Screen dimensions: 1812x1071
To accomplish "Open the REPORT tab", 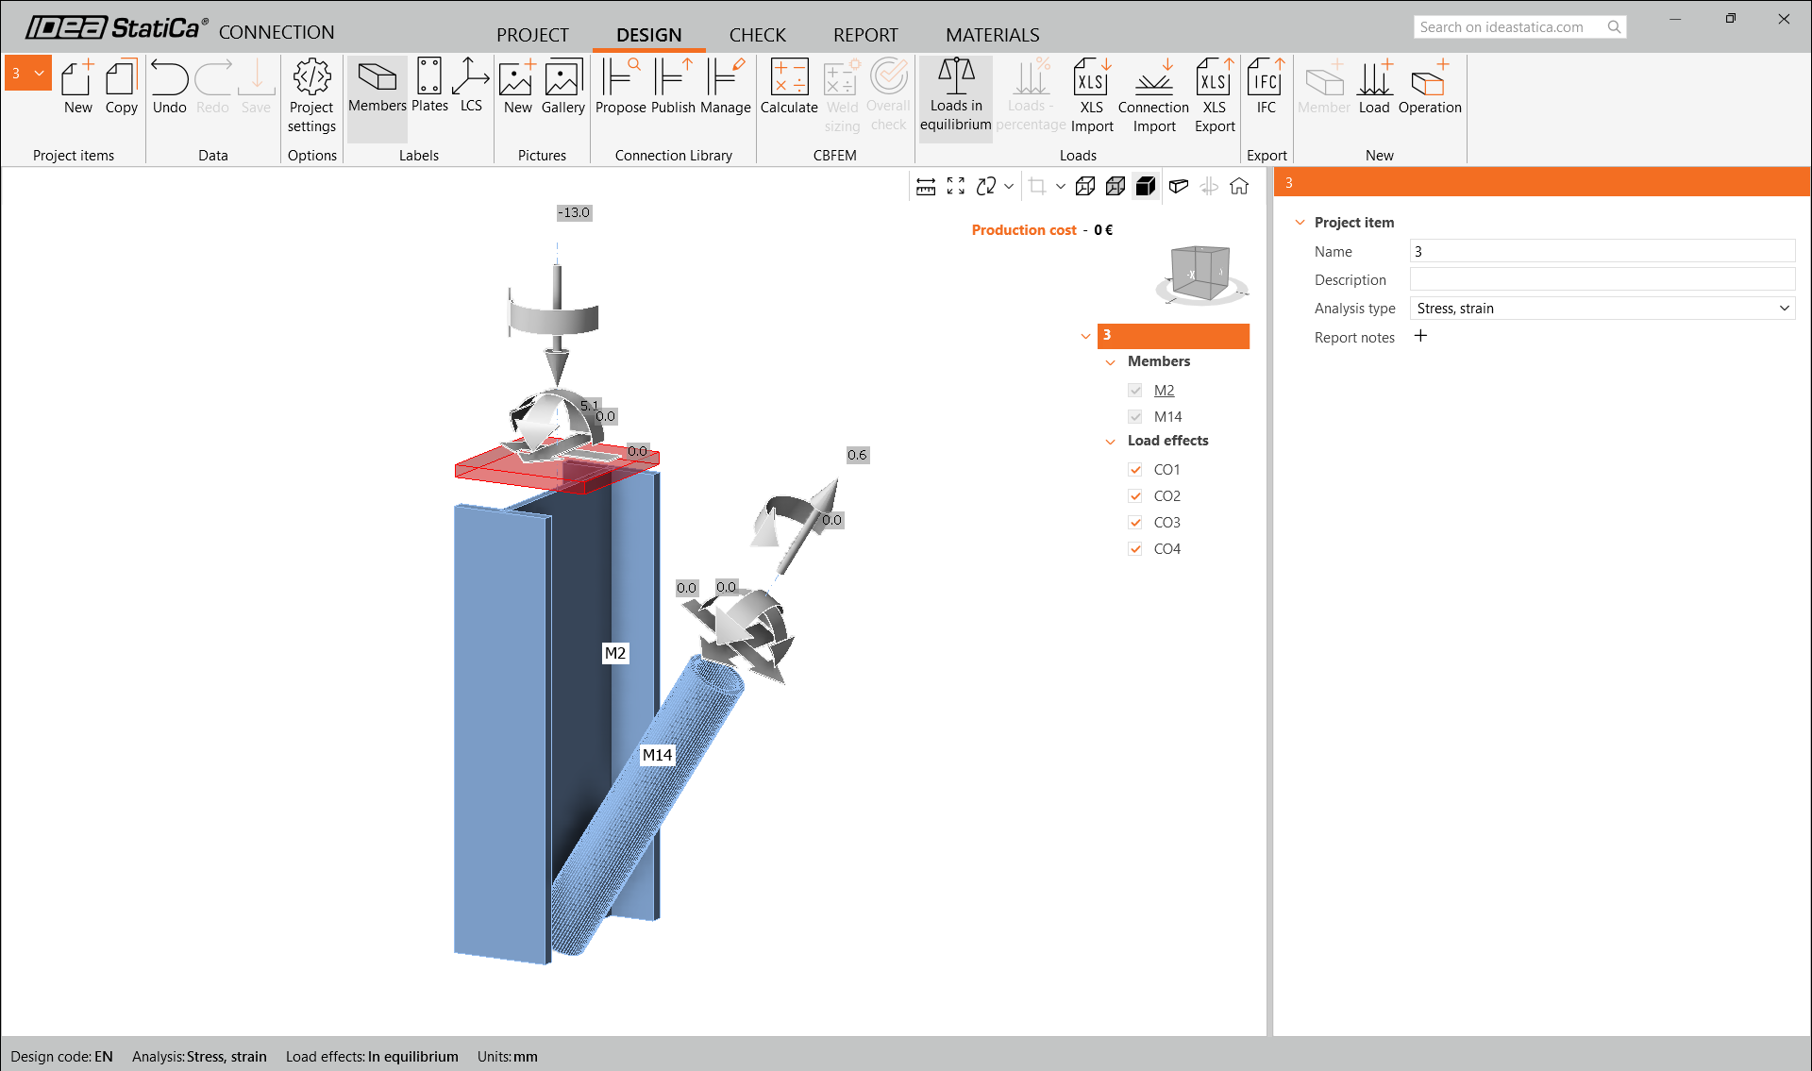I will coord(864,35).
